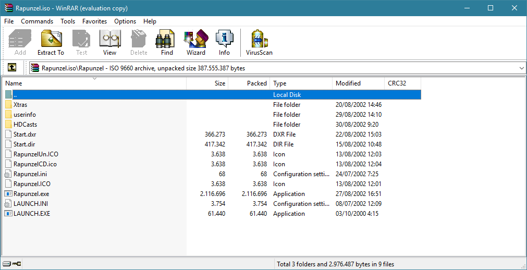The height and width of the screenshot is (270, 527).
Task: Open the View toolbar tool
Action: point(110,38)
